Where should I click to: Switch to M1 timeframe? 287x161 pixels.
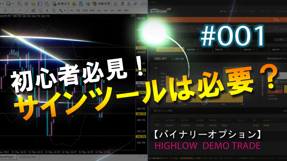[x=71, y=10]
